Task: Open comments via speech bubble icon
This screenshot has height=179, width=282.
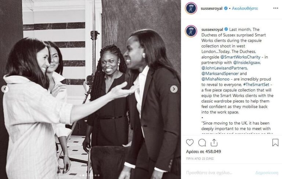Action: [x=202, y=143]
